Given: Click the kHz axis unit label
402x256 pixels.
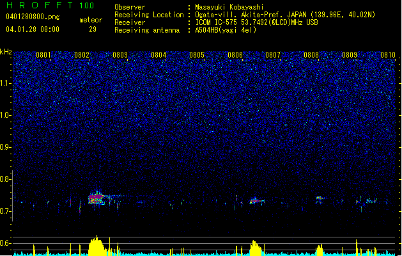Looking at the screenshot, I should coord(6,52).
